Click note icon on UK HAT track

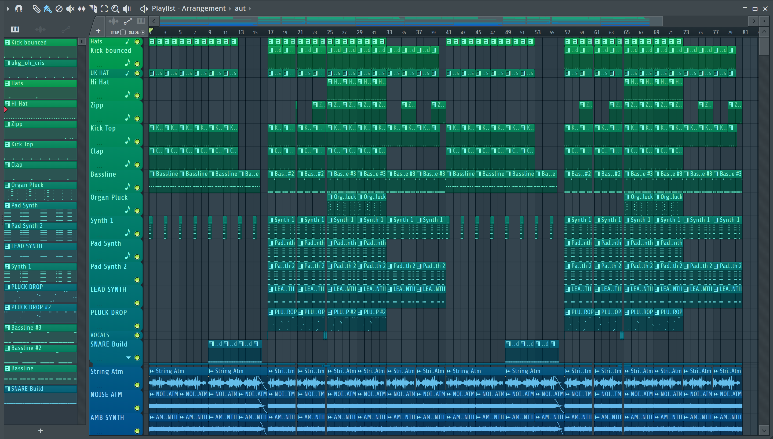127,73
